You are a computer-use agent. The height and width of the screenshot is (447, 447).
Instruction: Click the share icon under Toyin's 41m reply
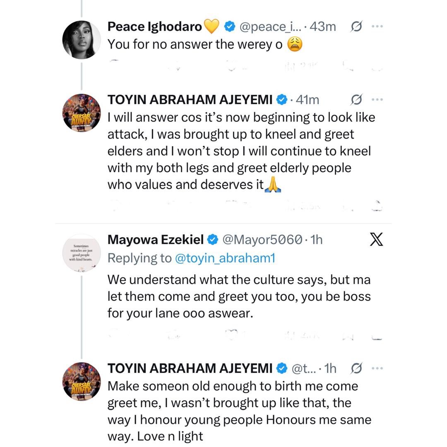tap(377, 206)
